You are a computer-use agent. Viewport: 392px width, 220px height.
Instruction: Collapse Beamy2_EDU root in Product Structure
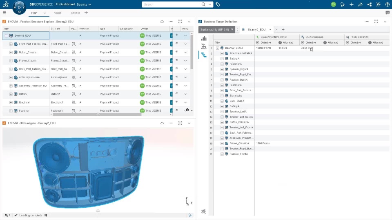point(7,36)
